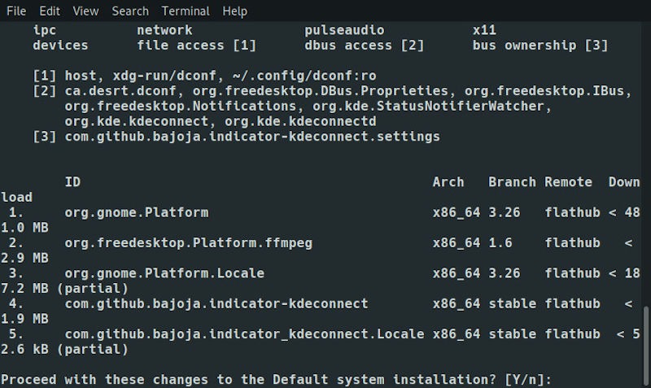The image size is (651, 388).
Task: Open the Edit menu
Action: coord(50,11)
